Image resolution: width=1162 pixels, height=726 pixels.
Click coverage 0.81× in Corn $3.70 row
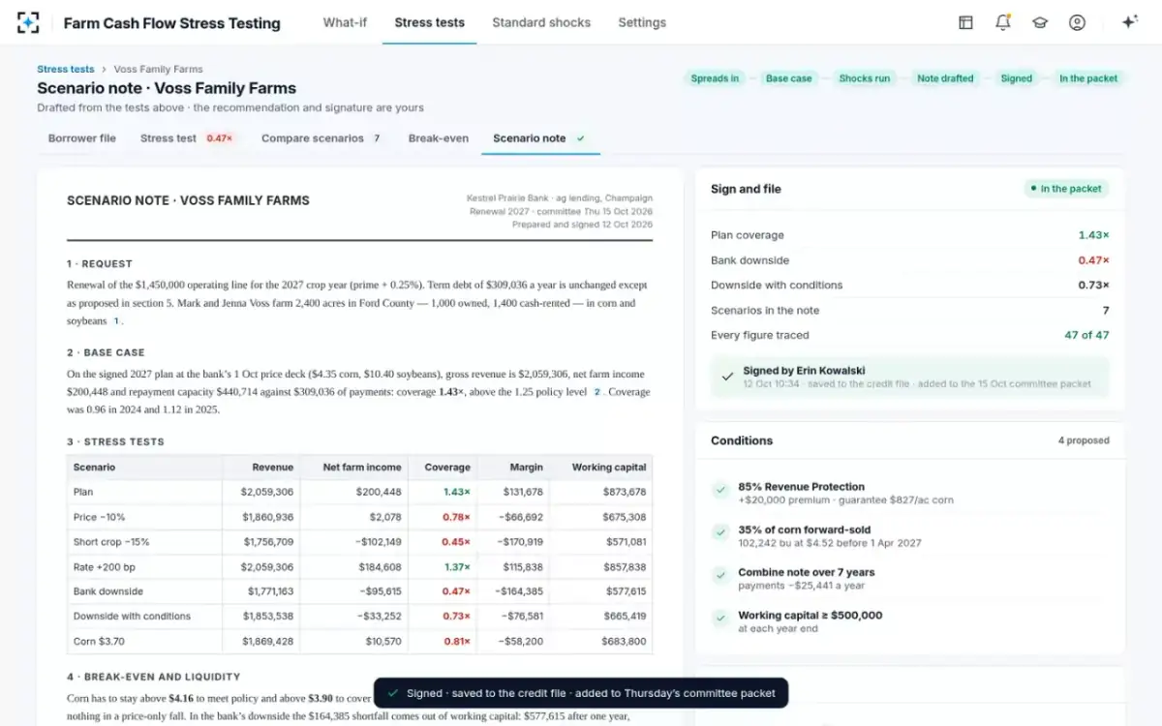pos(456,642)
